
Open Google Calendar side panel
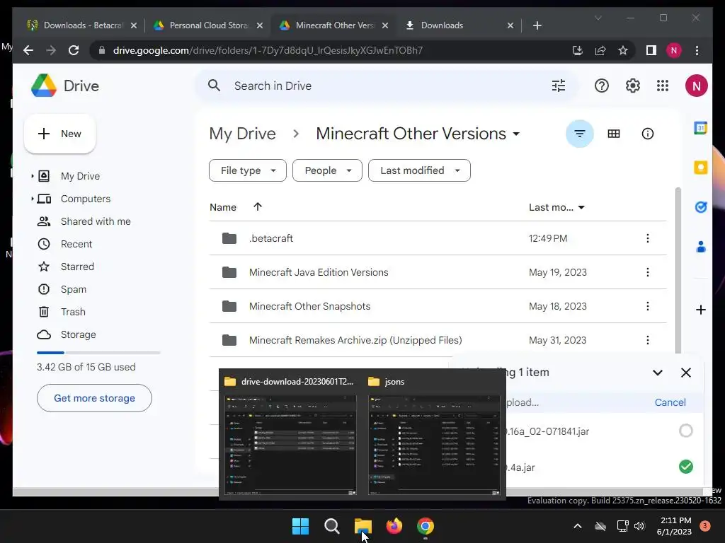(x=700, y=127)
